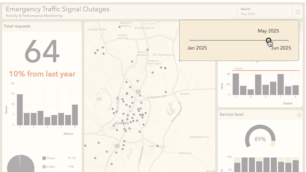Click the May 2025 slider handle

(x=269, y=40)
